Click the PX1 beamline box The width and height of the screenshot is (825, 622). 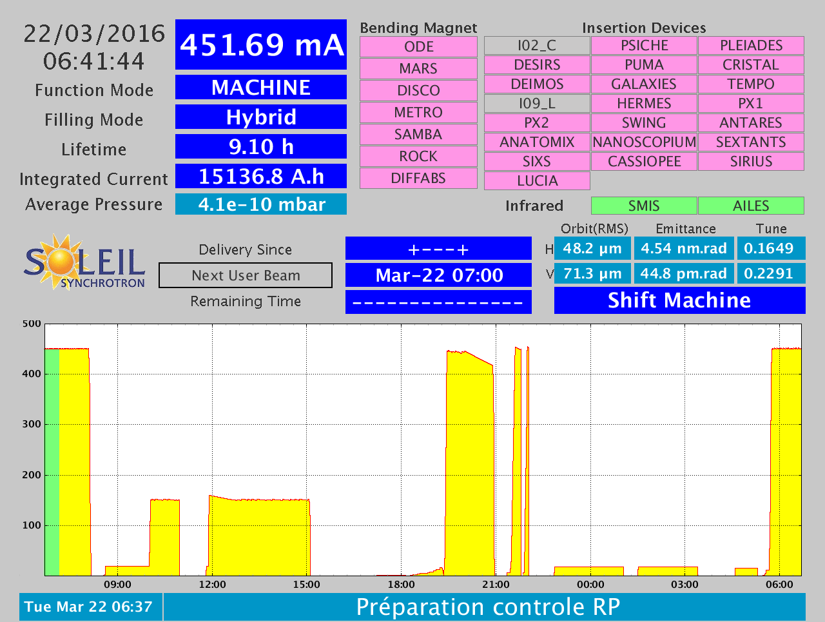tap(751, 104)
